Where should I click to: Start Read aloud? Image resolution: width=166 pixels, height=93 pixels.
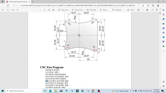77,10
